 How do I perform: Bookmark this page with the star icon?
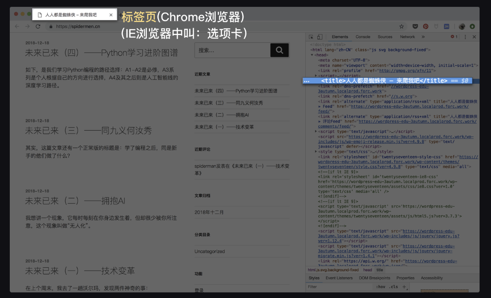click(402, 26)
